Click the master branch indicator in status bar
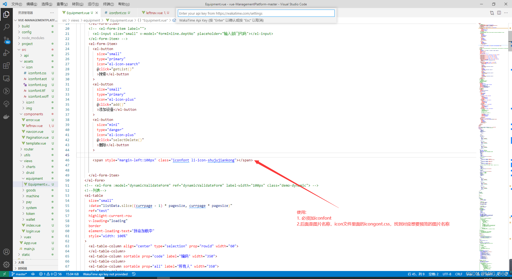512x279 pixels. [19, 274]
